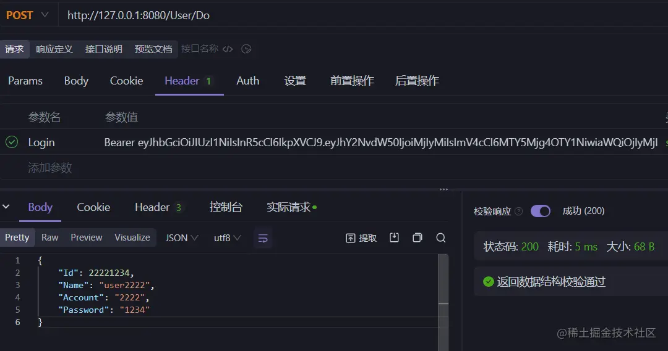This screenshot has height=351, width=668.
Task: Click the 68 B size value
Action: (x=644, y=247)
